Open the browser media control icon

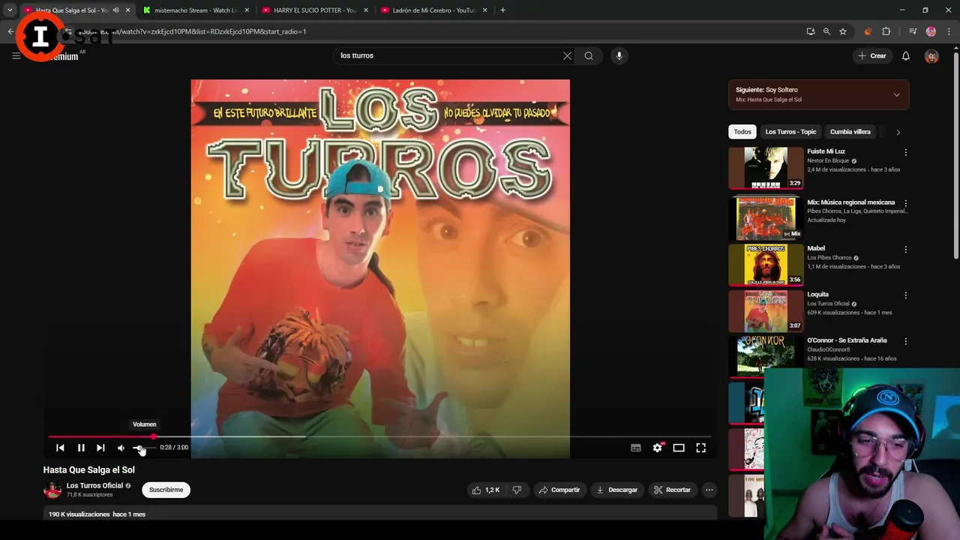click(913, 31)
